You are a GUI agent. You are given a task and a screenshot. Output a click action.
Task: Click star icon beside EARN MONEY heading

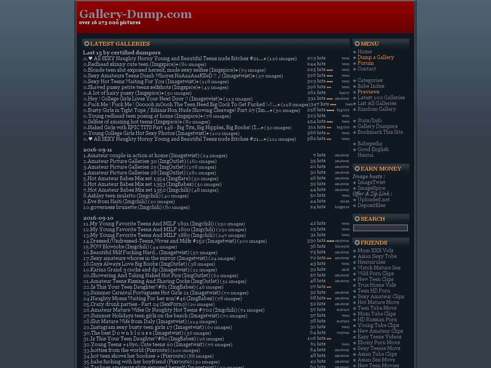[357, 169]
